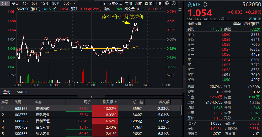Click the toolbar right arrow icon
The height and width of the screenshot is (137, 262).
tap(180, 3)
